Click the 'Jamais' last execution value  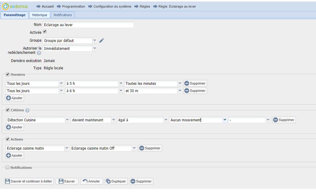tap(49, 61)
